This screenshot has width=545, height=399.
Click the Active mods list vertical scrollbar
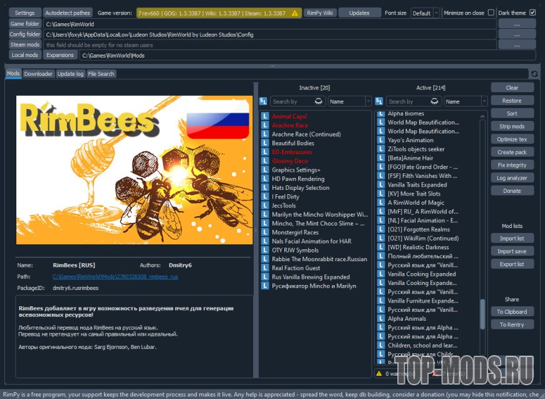click(x=482, y=313)
